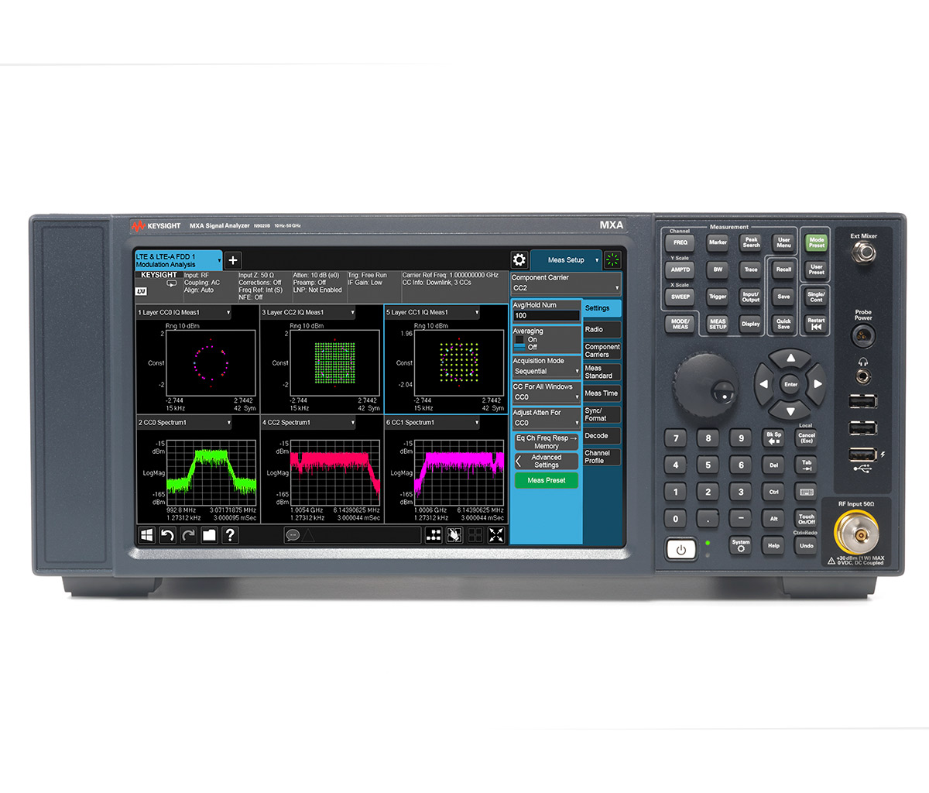Tap the touch pointer icon in the bottom bar
The height and width of the screenshot is (793, 929).
coord(454,535)
